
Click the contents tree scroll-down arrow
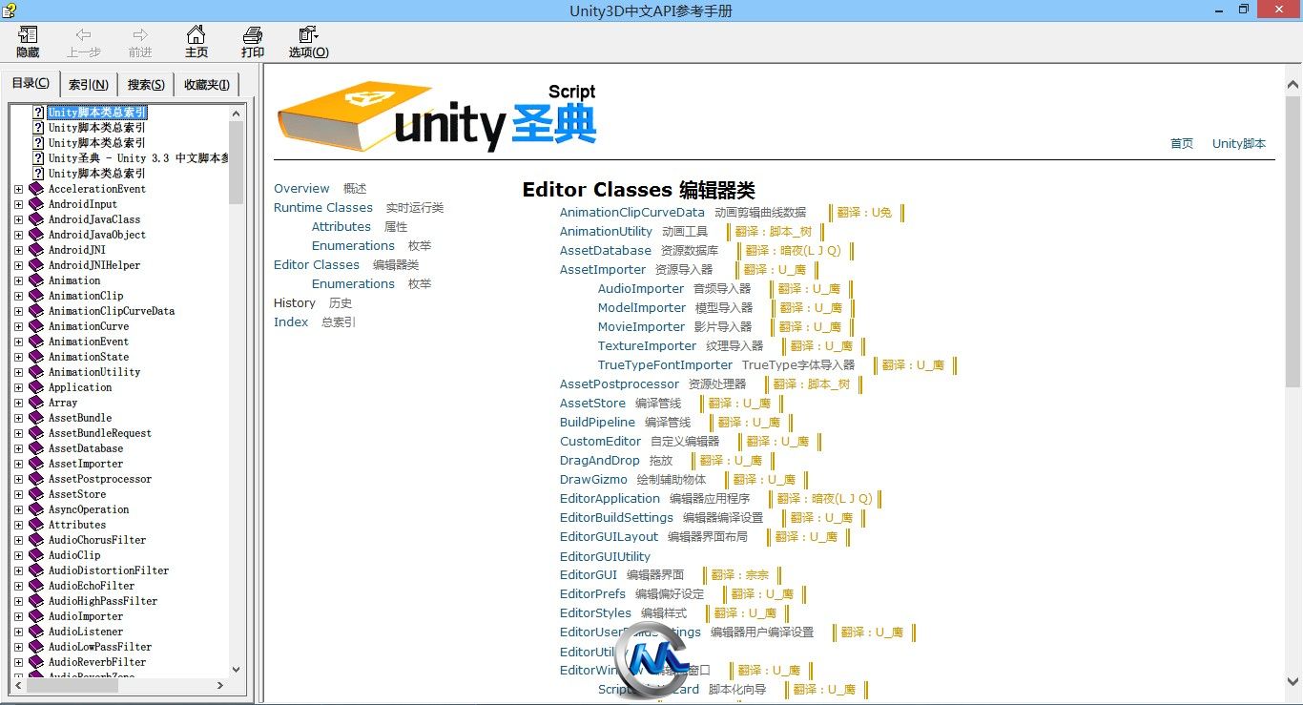237,670
